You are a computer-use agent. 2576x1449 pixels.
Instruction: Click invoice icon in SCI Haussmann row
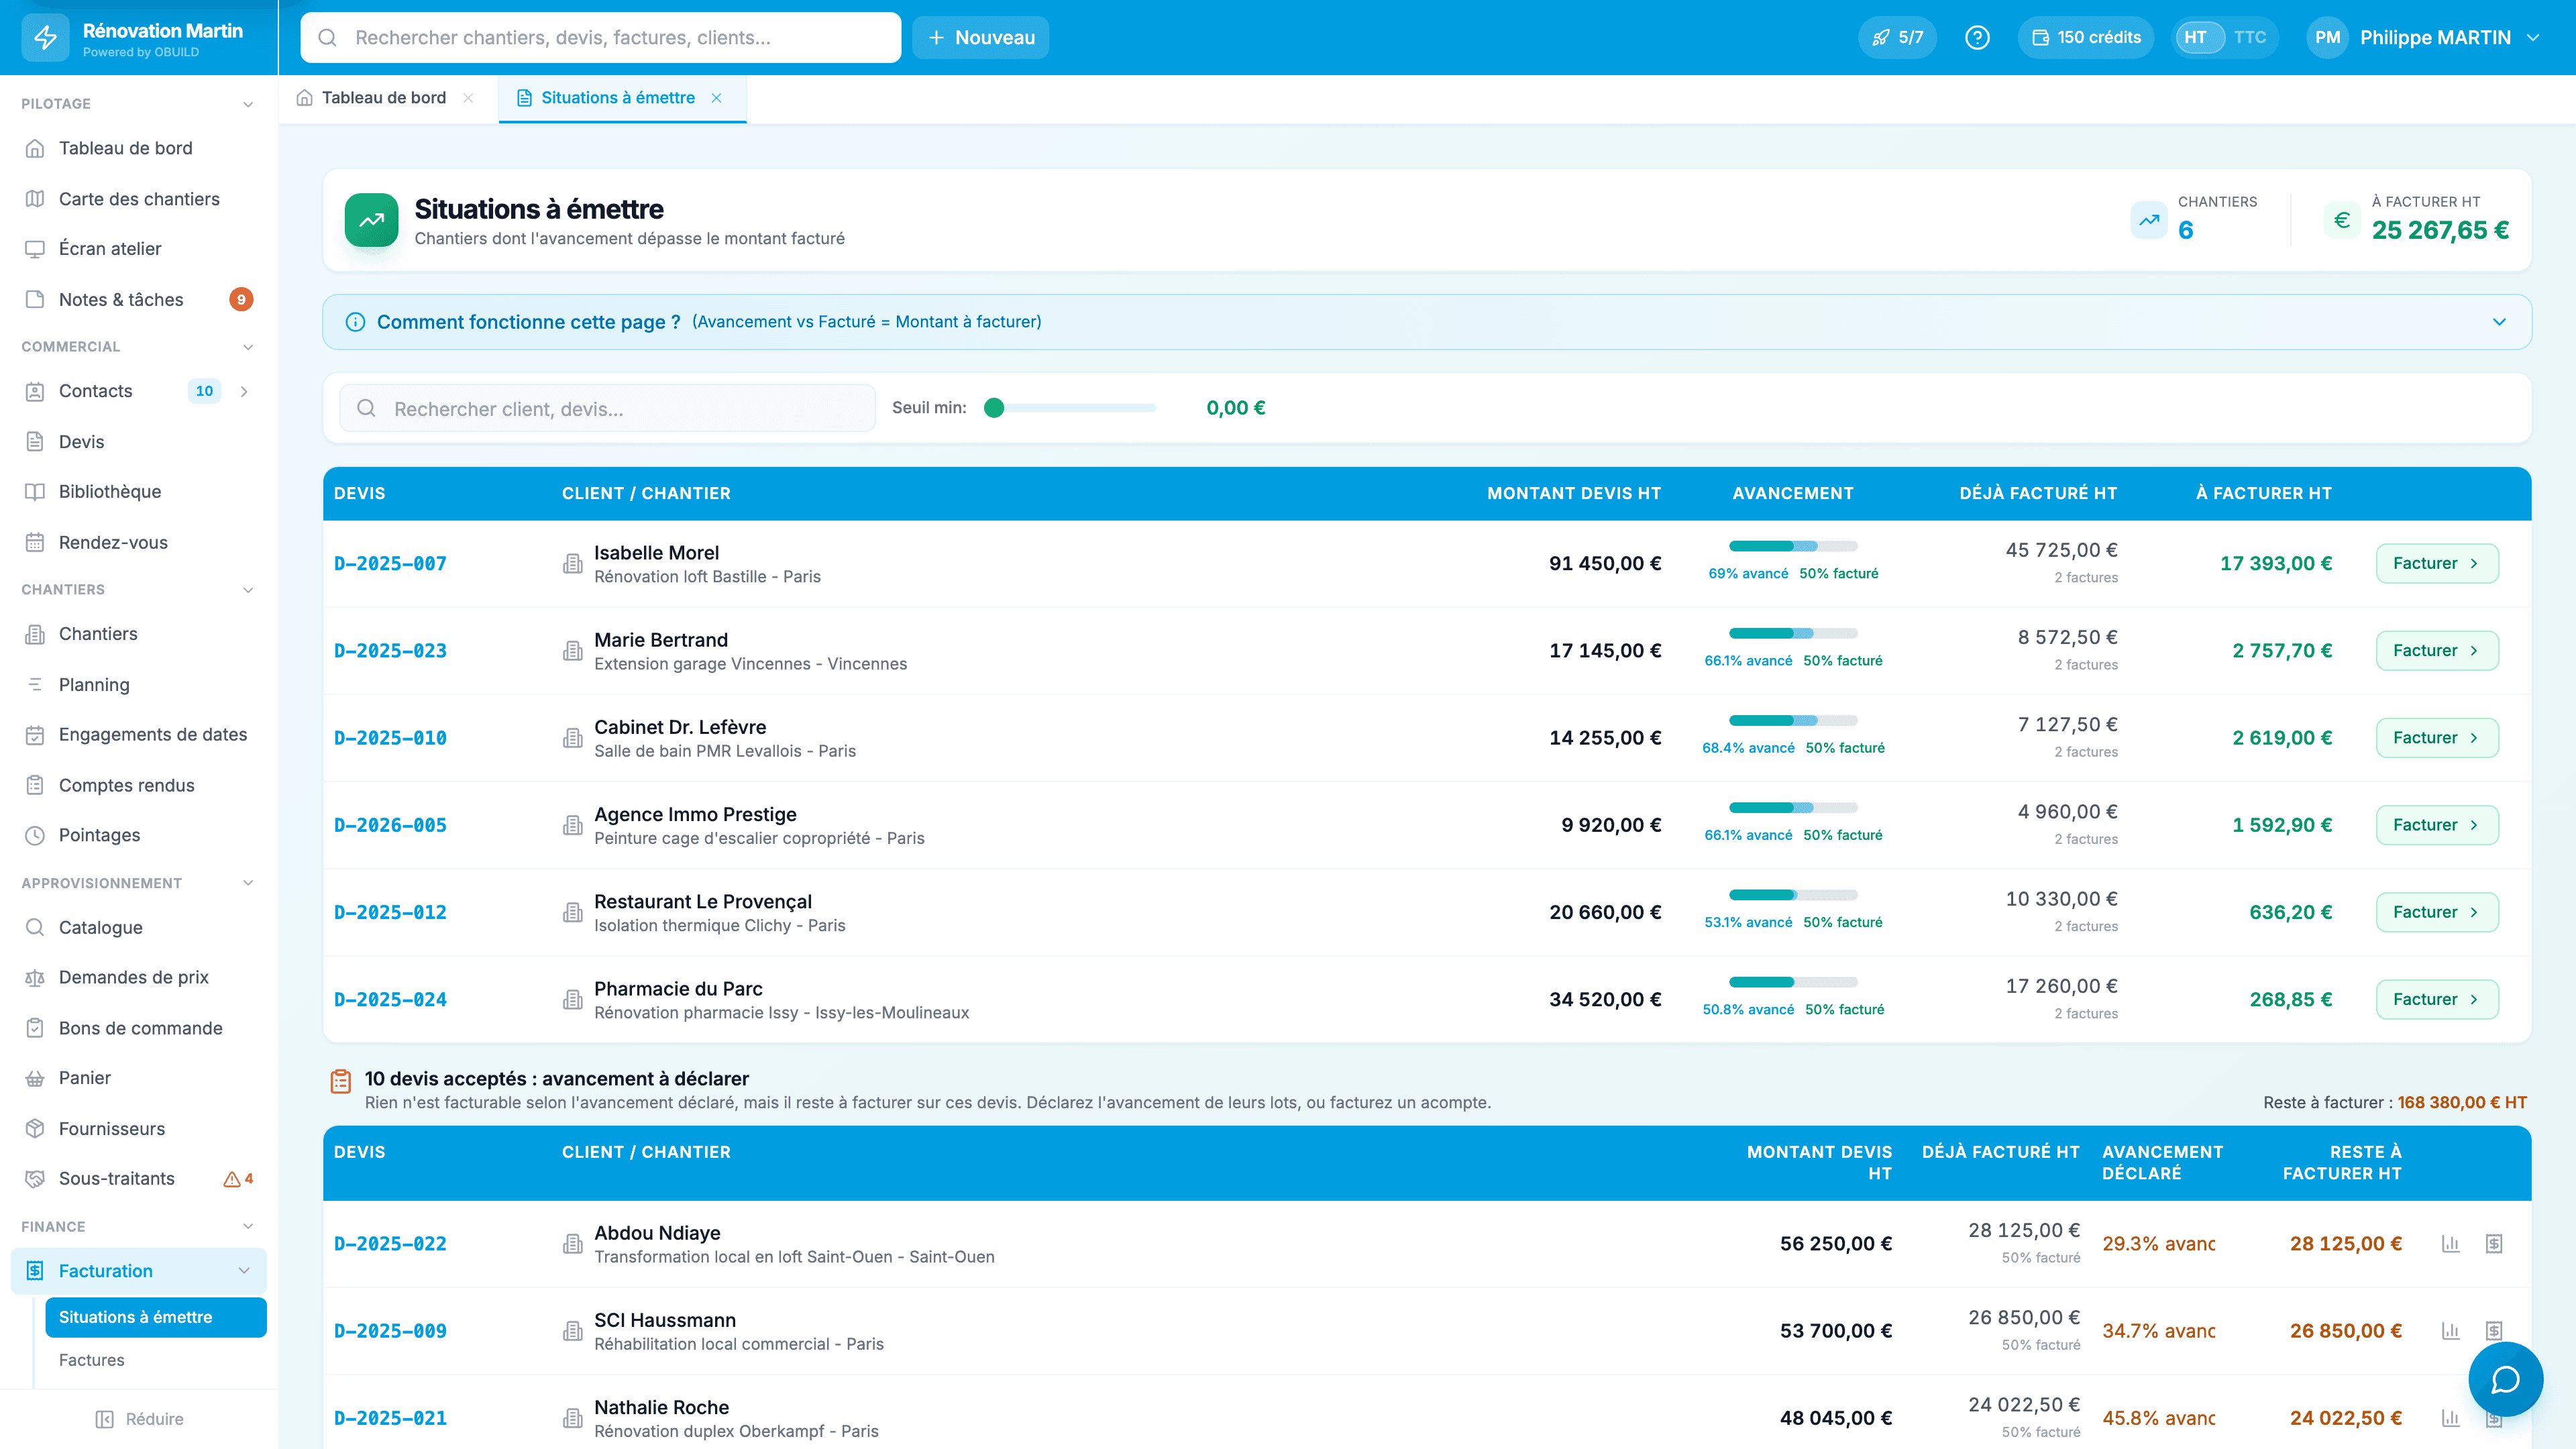[x=2494, y=1330]
